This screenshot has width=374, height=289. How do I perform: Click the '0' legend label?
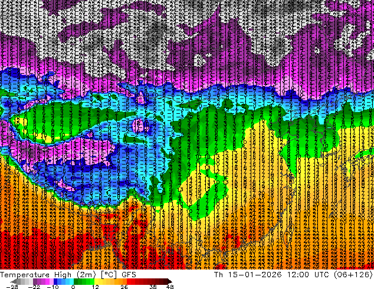(73, 287)
